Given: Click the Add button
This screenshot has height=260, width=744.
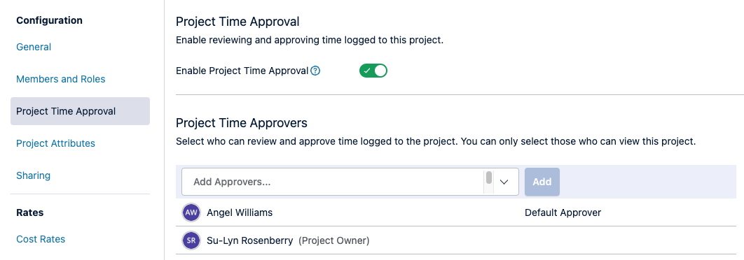Looking at the screenshot, I should pyautogui.click(x=542, y=182).
